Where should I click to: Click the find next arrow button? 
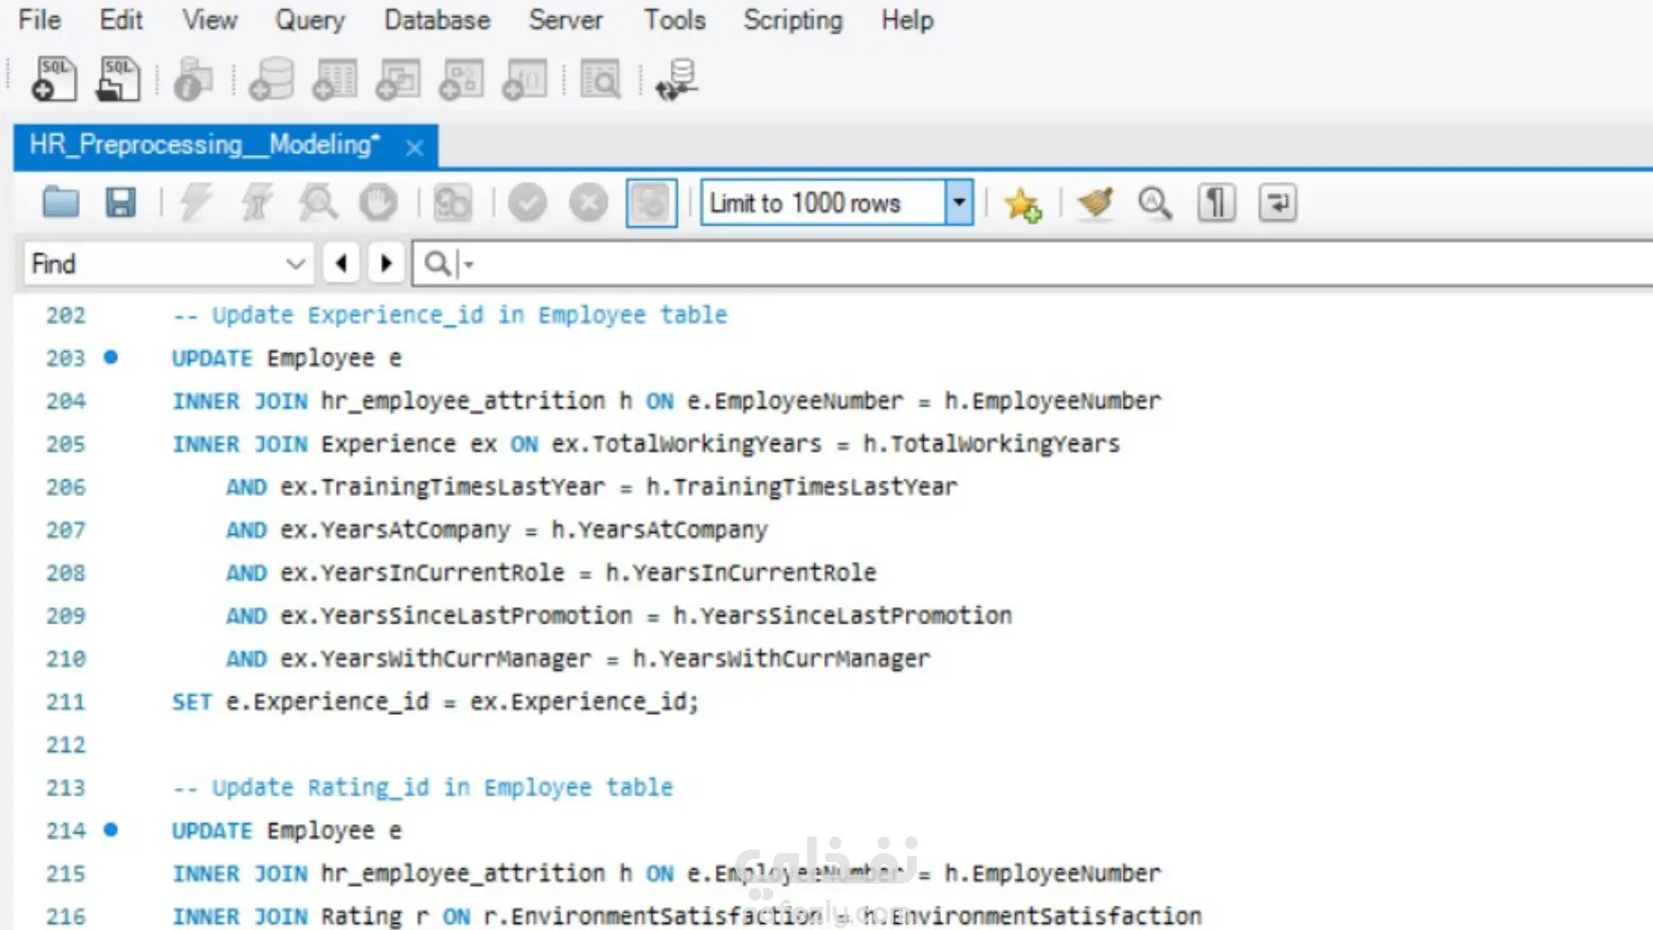[x=387, y=263]
